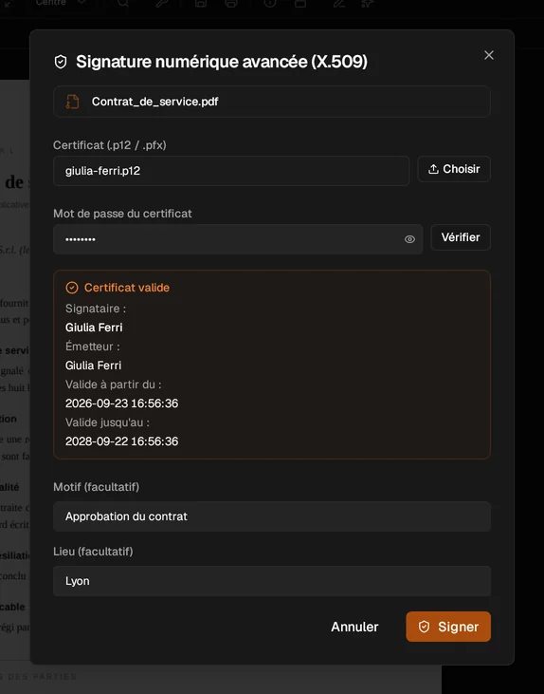The width and height of the screenshot is (544, 694).
Task: Click the 'Certificat (.p12 / .pfx)' label
Action: [x=110, y=145]
